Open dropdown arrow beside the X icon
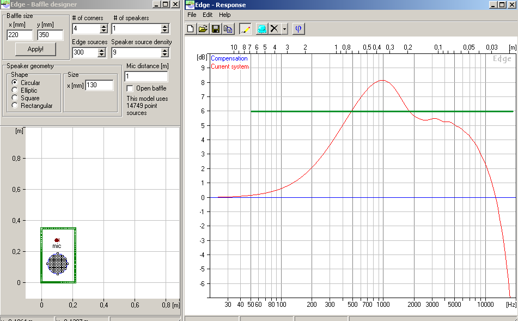518x321 pixels. click(x=284, y=29)
